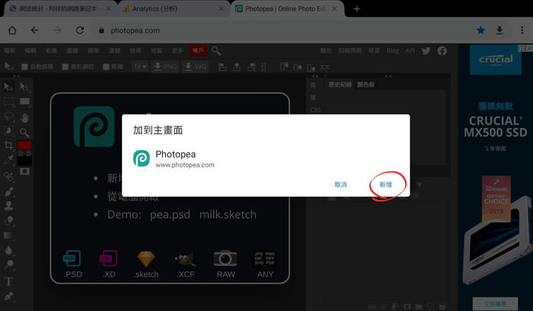
Task: Export quickly with the PNG button
Action: click(165, 66)
